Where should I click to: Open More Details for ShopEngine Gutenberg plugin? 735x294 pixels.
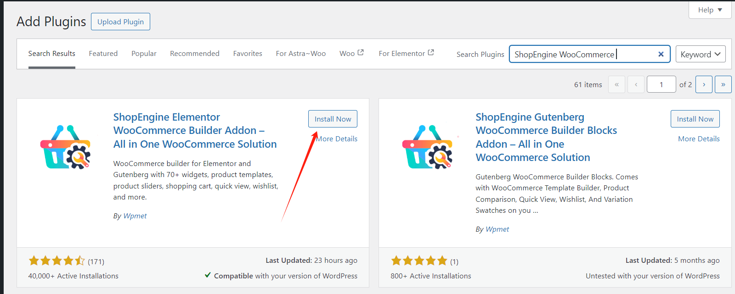699,139
